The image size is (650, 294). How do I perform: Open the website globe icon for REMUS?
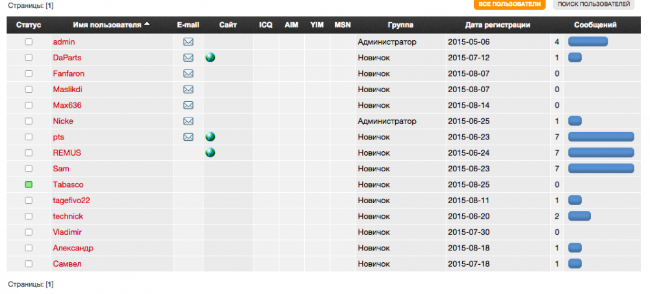click(x=210, y=153)
